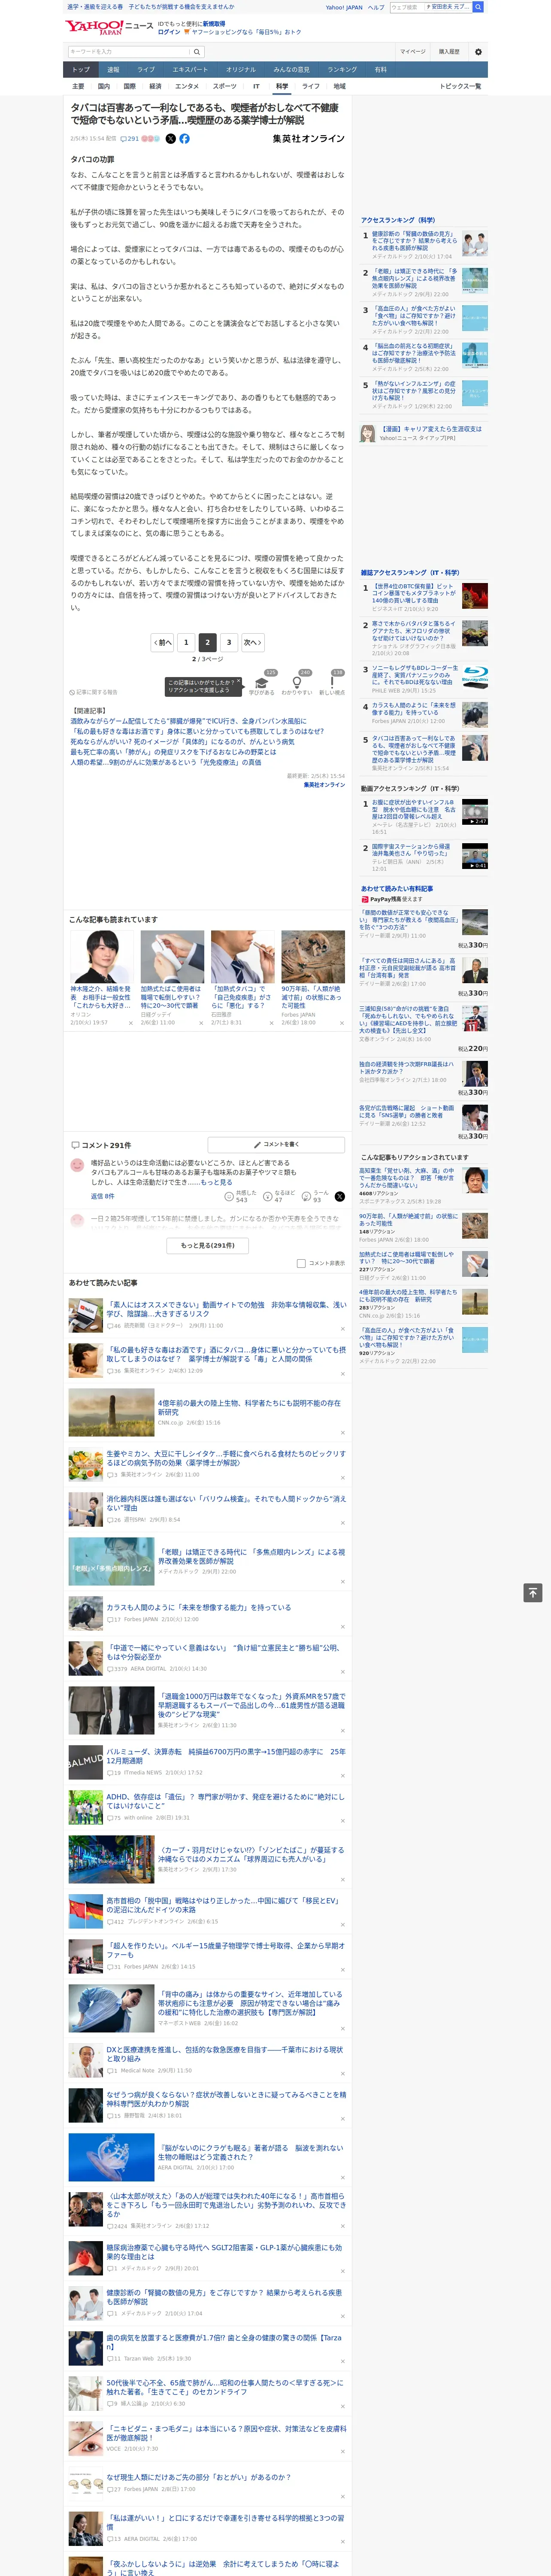Viewport: 551px width, 2576px height.
Task: Click 返信 8件 replies link
Action: click(102, 1196)
